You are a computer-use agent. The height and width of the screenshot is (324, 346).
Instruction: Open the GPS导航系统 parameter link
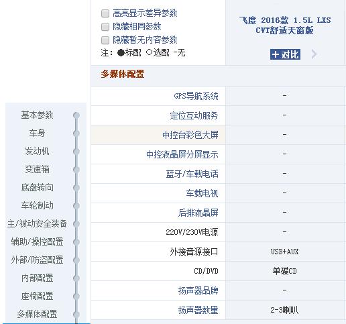[196, 96]
